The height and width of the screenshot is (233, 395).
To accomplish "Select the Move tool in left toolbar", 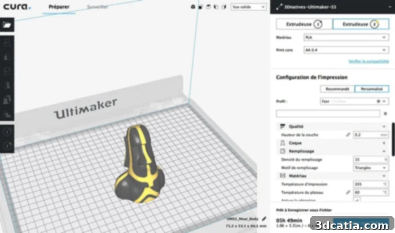I will [x=7, y=42].
